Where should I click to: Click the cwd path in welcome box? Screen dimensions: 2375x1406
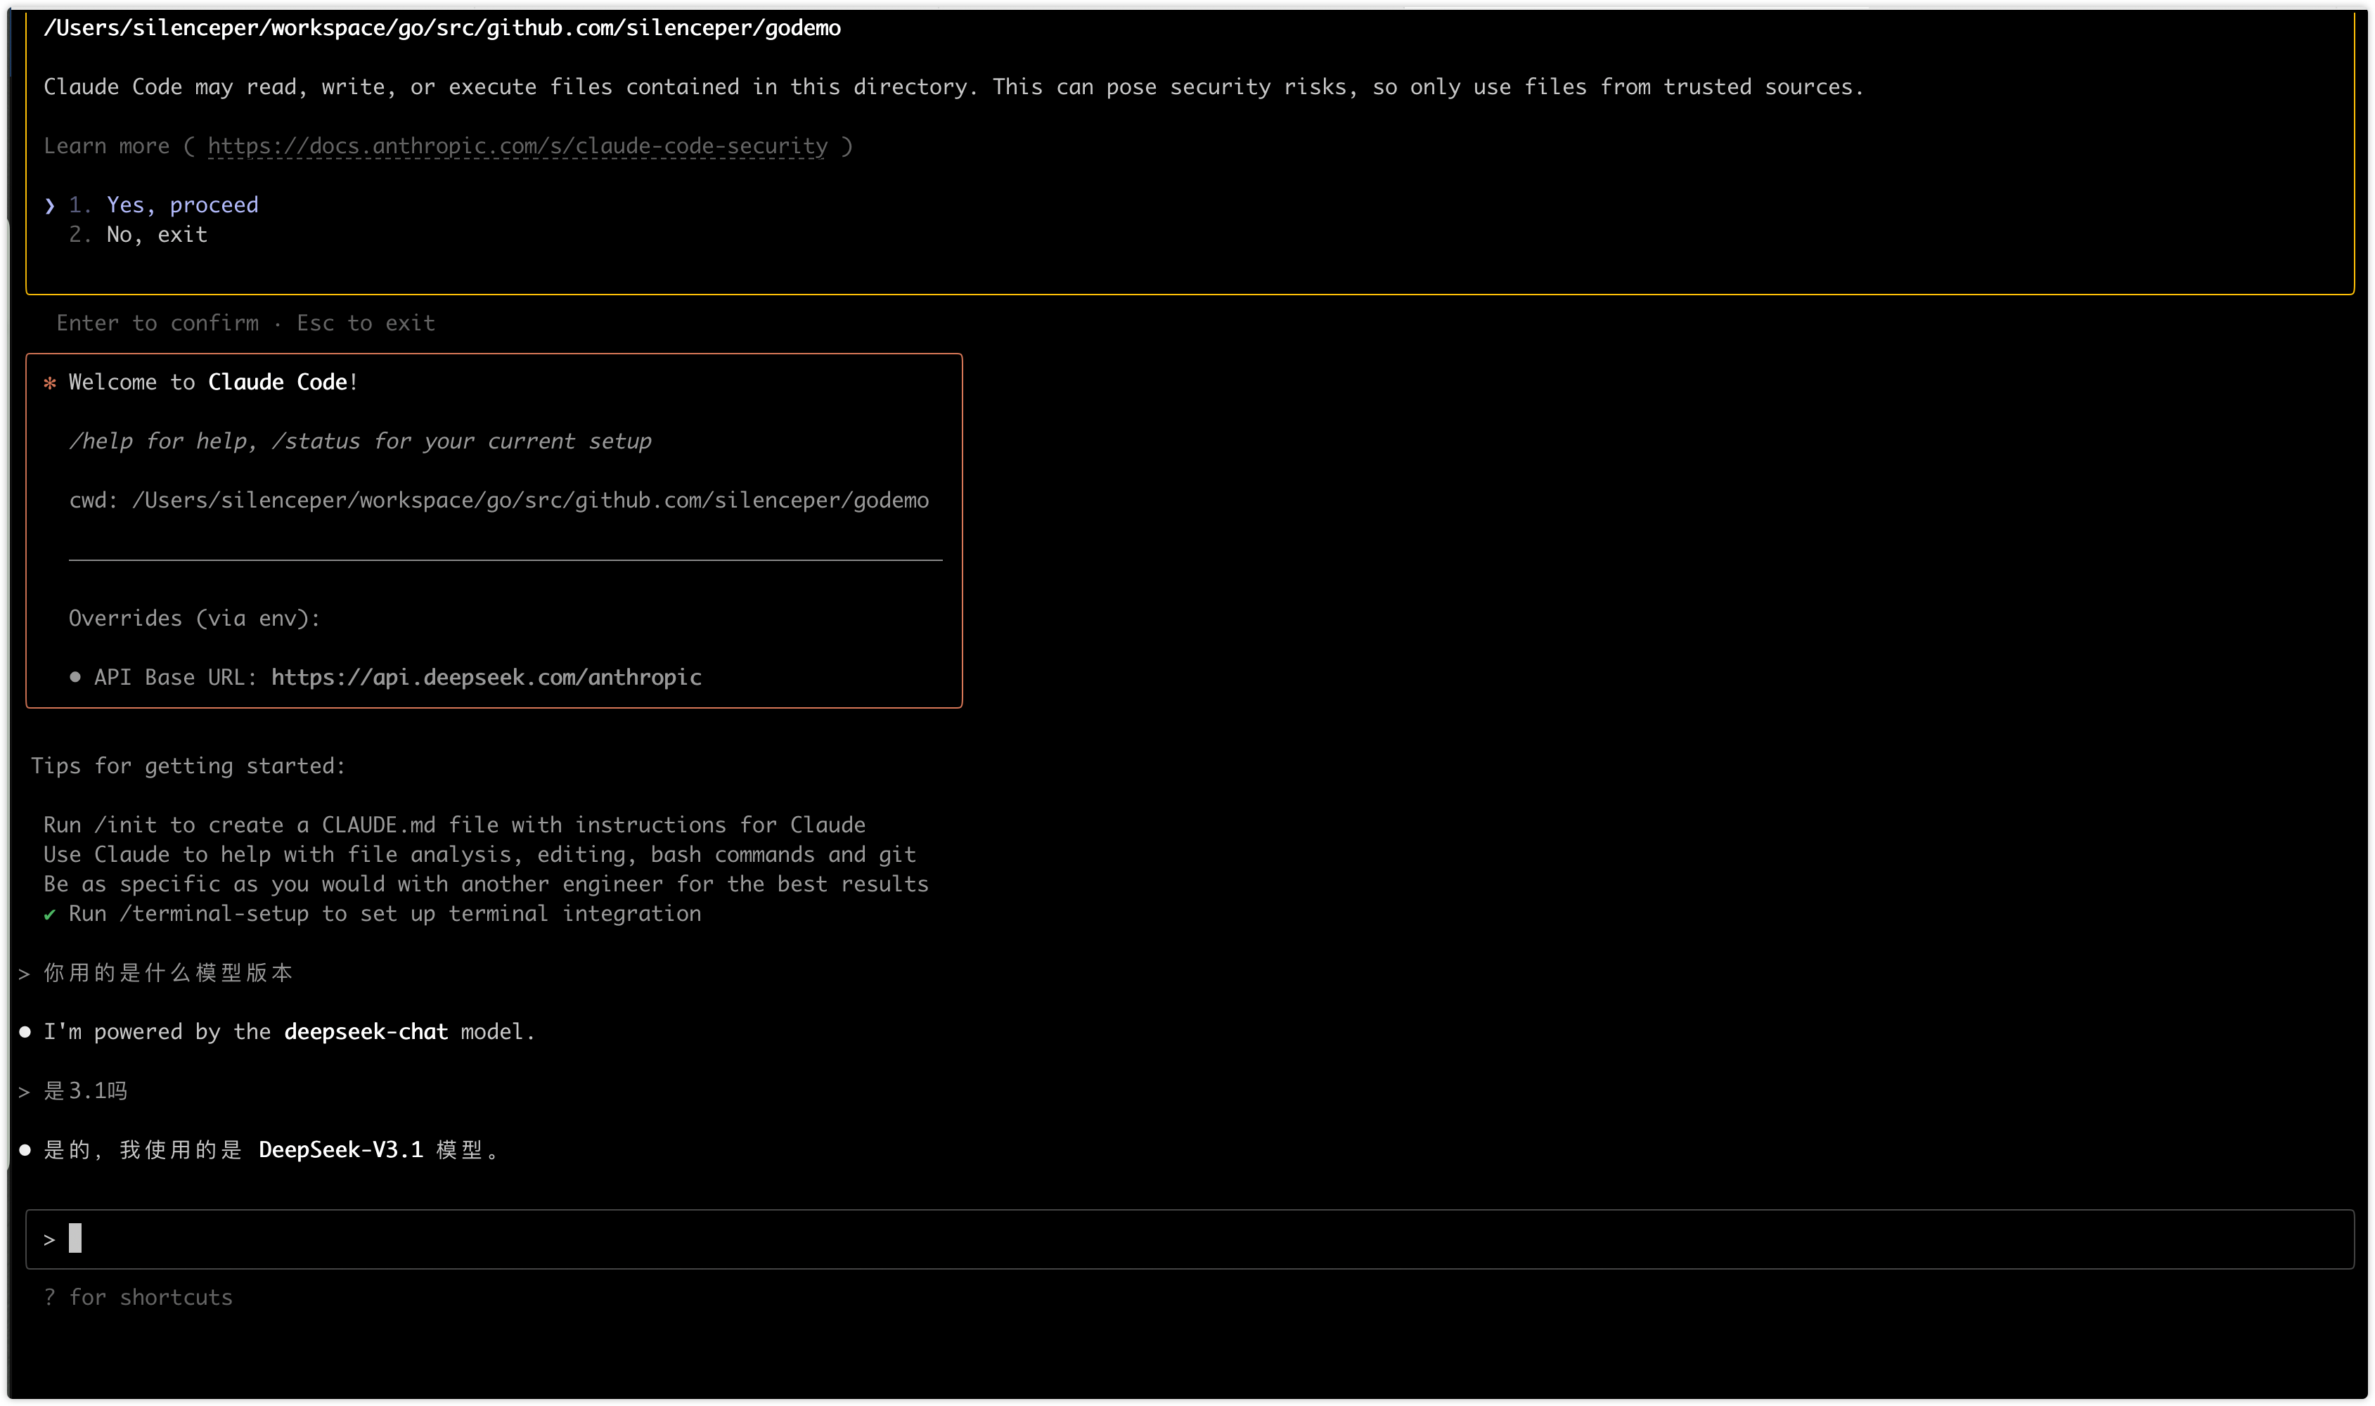click(x=531, y=501)
